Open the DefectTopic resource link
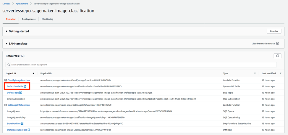288x135 pixels. (13, 92)
